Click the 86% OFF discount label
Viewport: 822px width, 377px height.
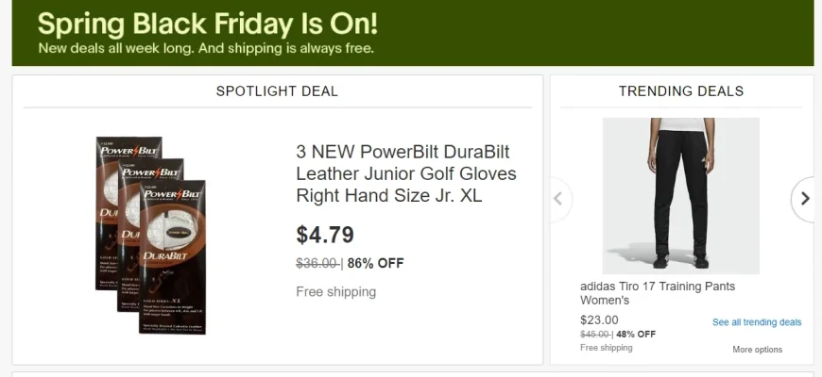[375, 264]
